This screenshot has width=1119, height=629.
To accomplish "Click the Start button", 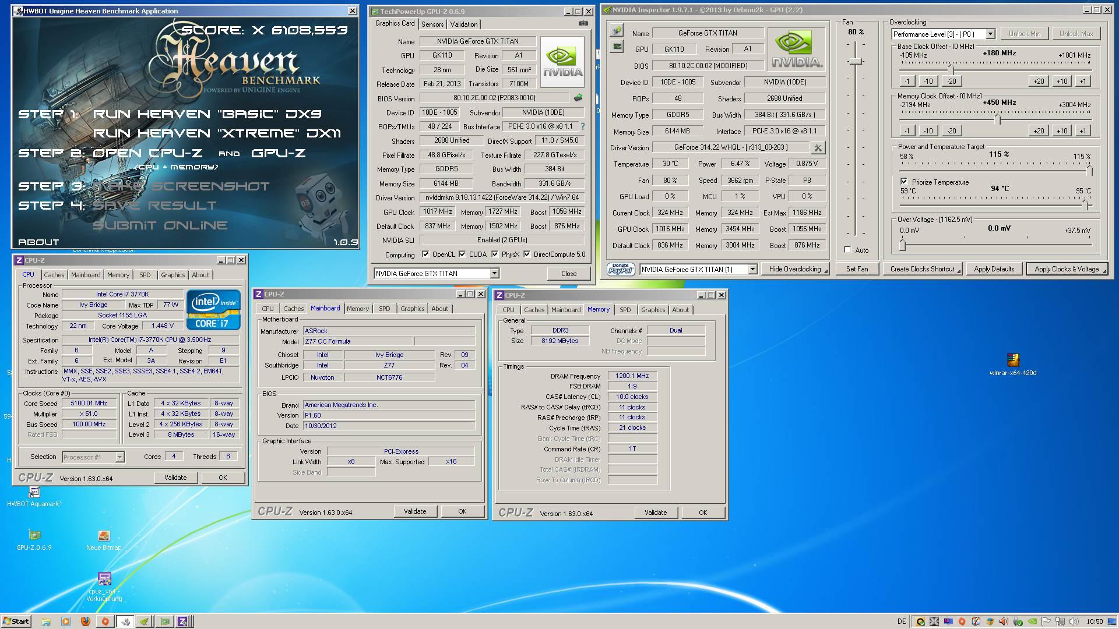I will pyautogui.click(x=16, y=621).
